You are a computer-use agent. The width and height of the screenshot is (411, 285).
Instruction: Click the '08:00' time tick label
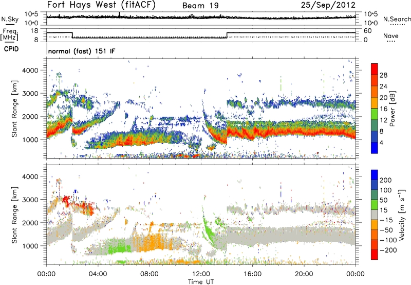click(150, 274)
